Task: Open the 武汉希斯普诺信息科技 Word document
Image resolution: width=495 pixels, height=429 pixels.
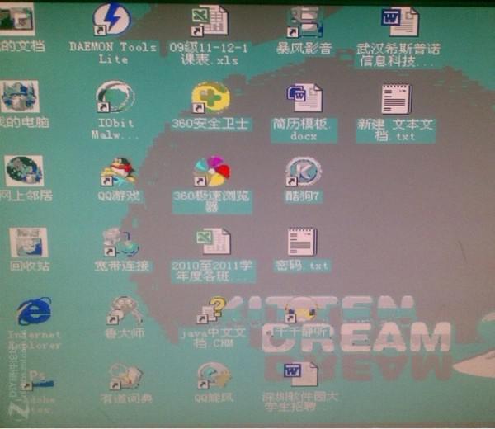Action: [399, 21]
